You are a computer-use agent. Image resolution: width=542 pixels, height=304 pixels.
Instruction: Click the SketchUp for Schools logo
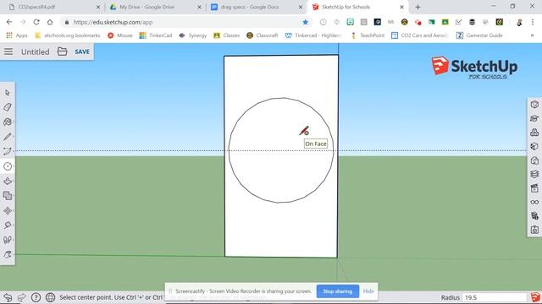click(474, 68)
